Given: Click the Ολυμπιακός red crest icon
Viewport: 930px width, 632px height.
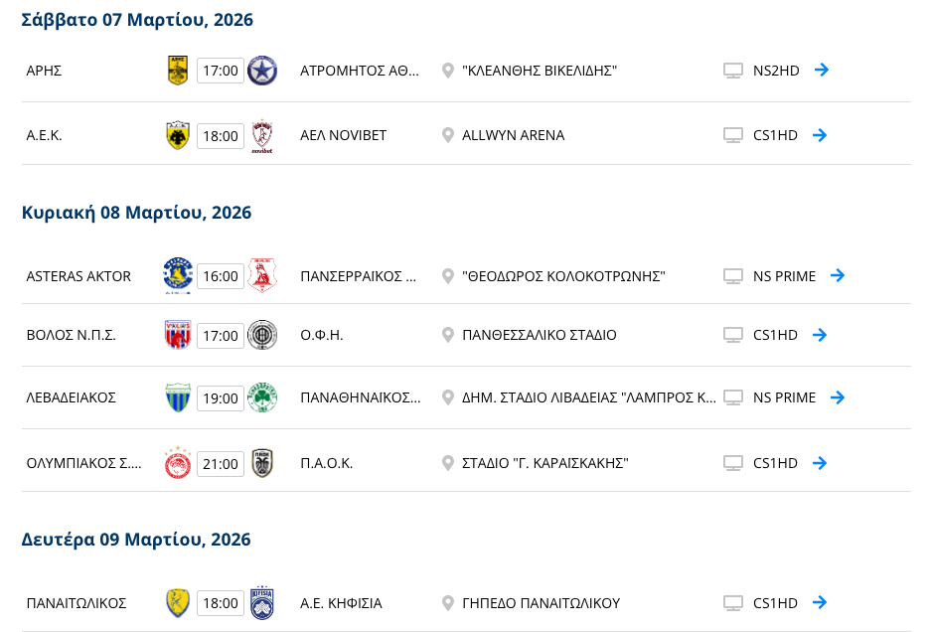Looking at the screenshot, I should pyautogui.click(x=178, y=463).
